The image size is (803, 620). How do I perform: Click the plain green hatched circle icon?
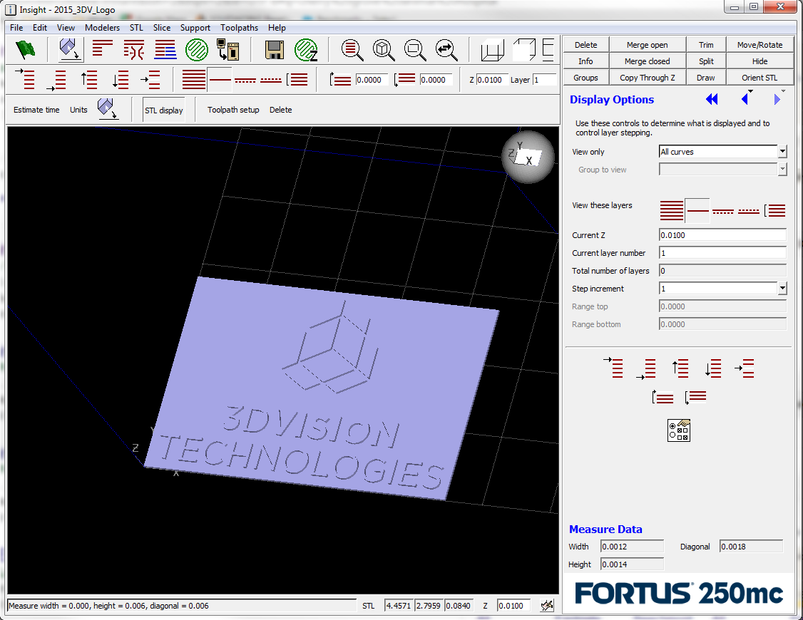197,50
